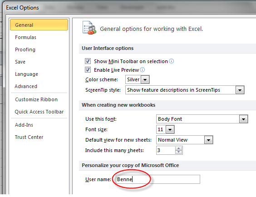Click the User Interface options heading
Screen dimensions: 256x197
108,48
